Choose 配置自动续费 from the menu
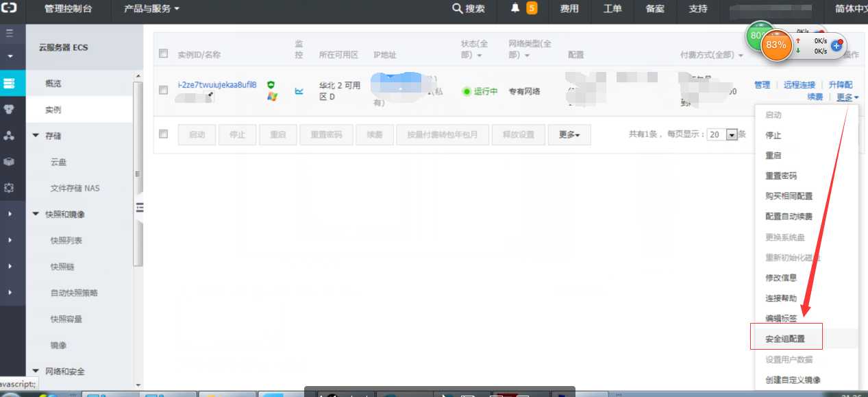The height and width of the screenshot is (397, 868). pyautogui.click(x=789, y=217)
